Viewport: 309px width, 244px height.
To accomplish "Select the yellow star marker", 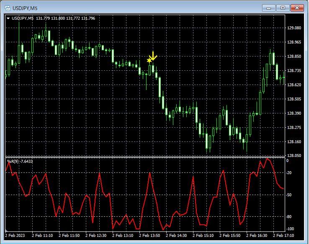I will 149,60.
